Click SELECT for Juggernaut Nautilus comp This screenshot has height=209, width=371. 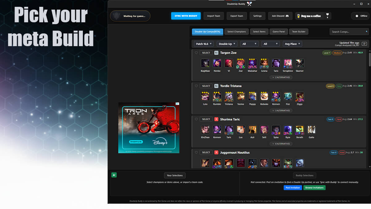[x=206, y=152]
